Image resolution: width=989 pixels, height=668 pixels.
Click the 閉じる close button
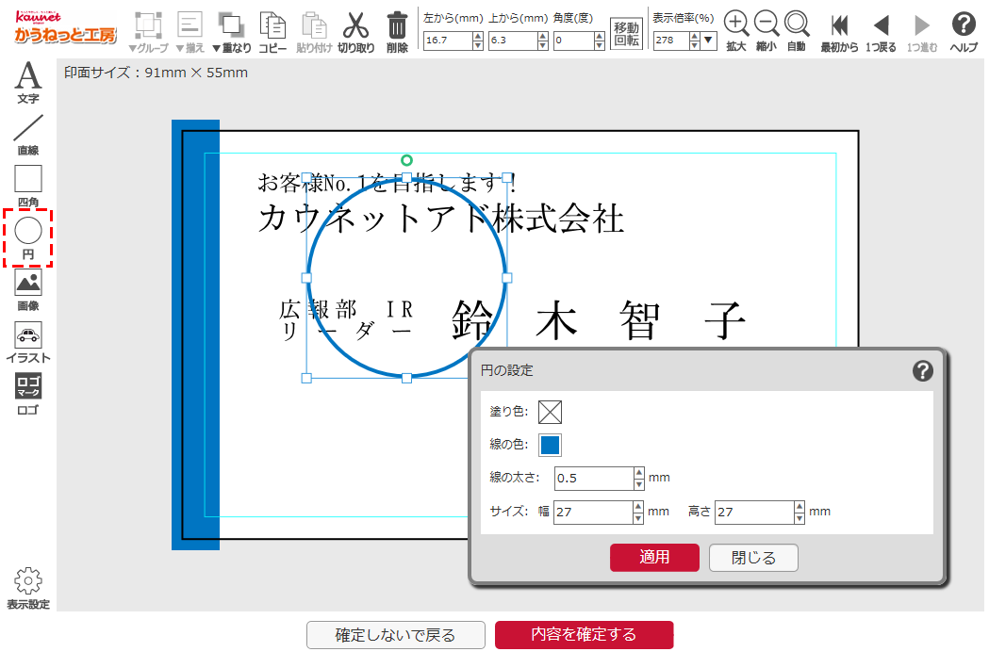pyautogui.click(x=753, y=558)
